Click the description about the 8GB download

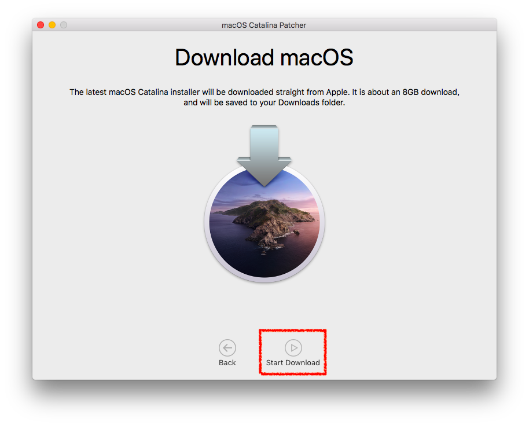(x=264, y=97)
